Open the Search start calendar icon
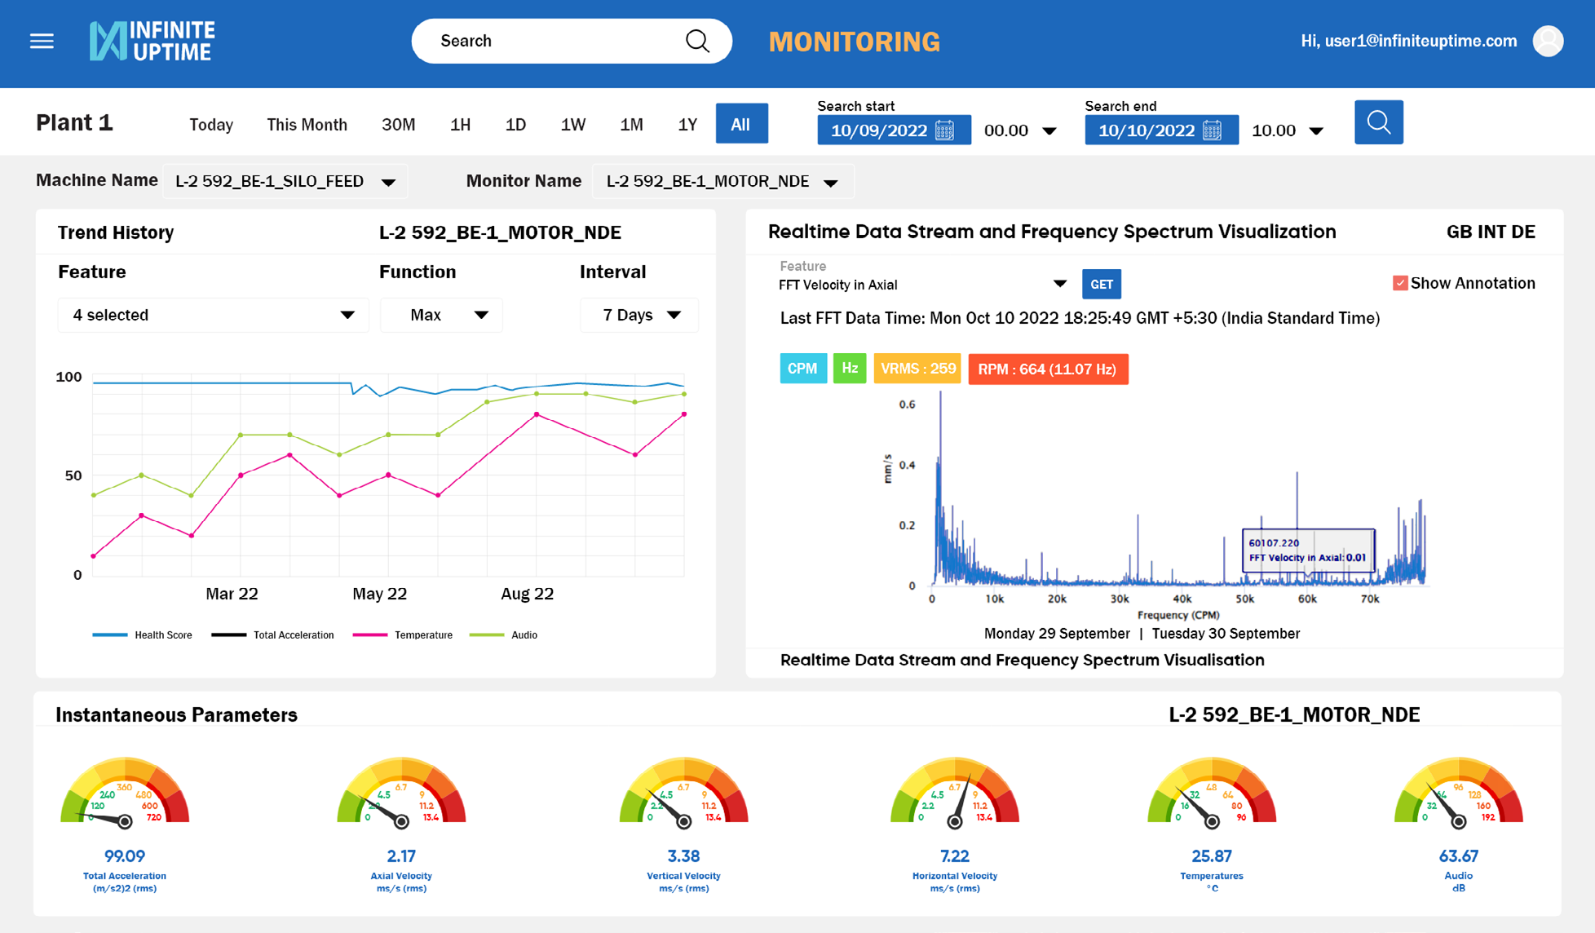 click(x=944, y=130)
